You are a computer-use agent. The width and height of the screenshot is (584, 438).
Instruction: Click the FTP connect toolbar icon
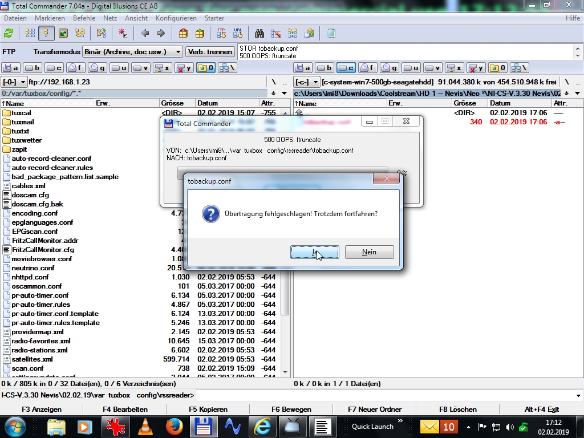[x=221, y=33]
